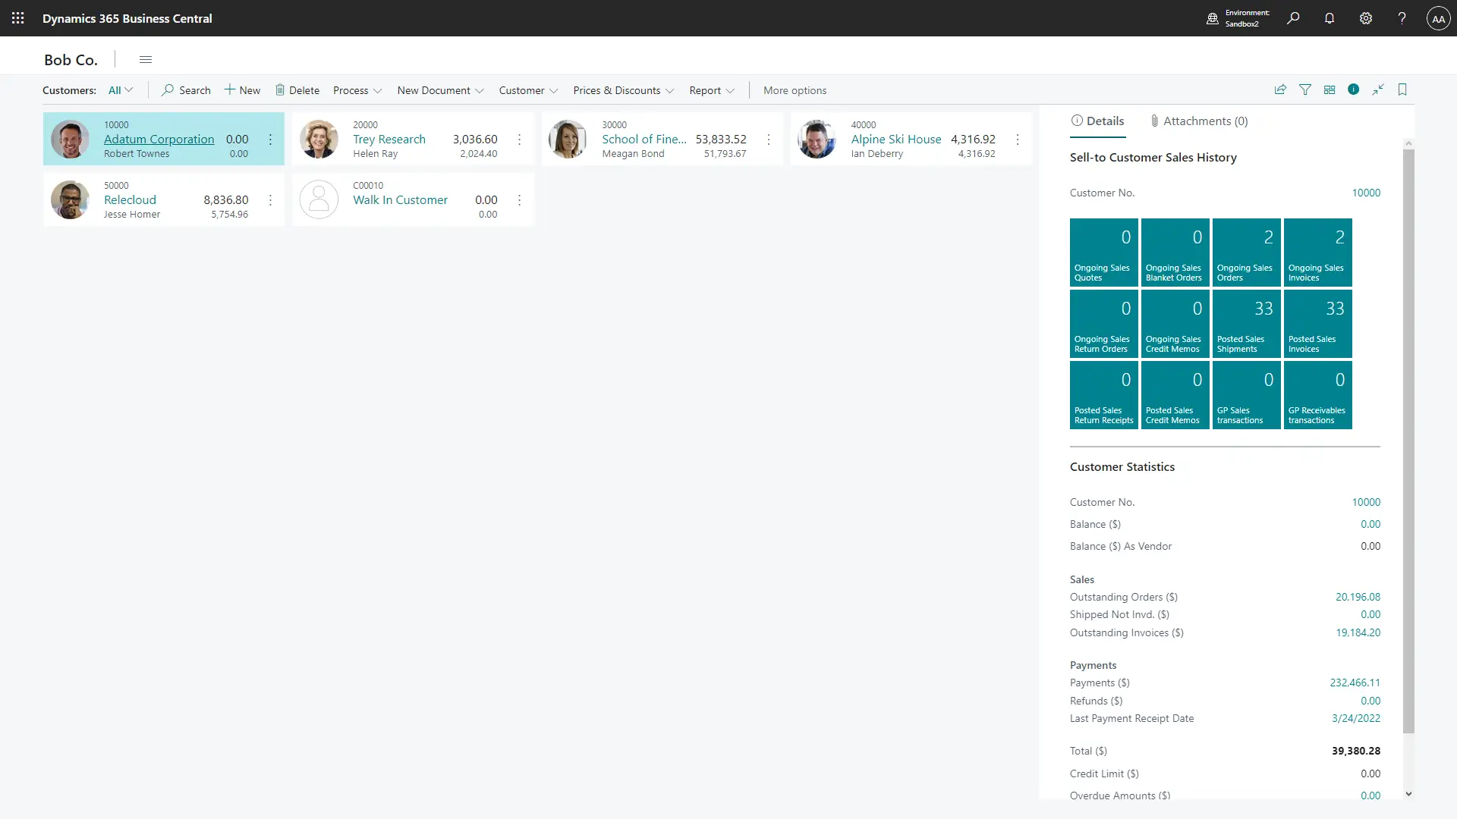Open the Ongoing Sales Orders tile

[1246, 253]
